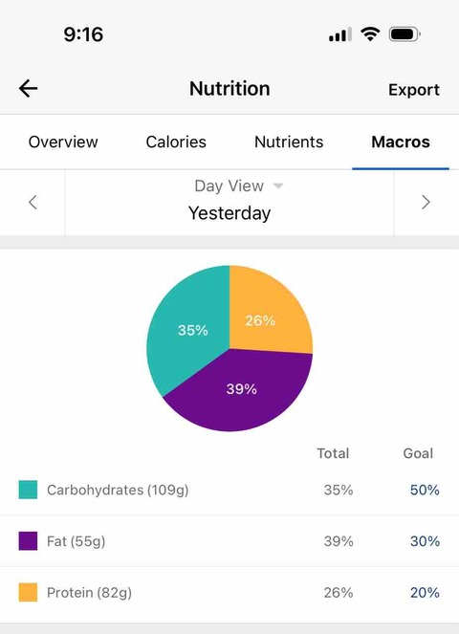Click the orange Protein color swatch
Image resolution: width=459 pixels, height=634 pixels.
point(28,592)
